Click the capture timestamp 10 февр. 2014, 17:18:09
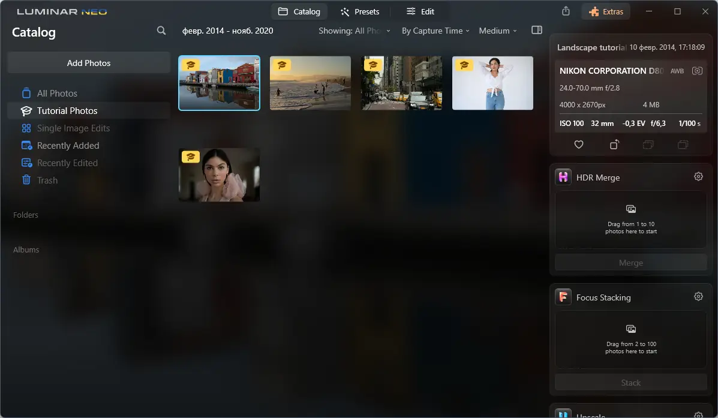 pos(667,47)
